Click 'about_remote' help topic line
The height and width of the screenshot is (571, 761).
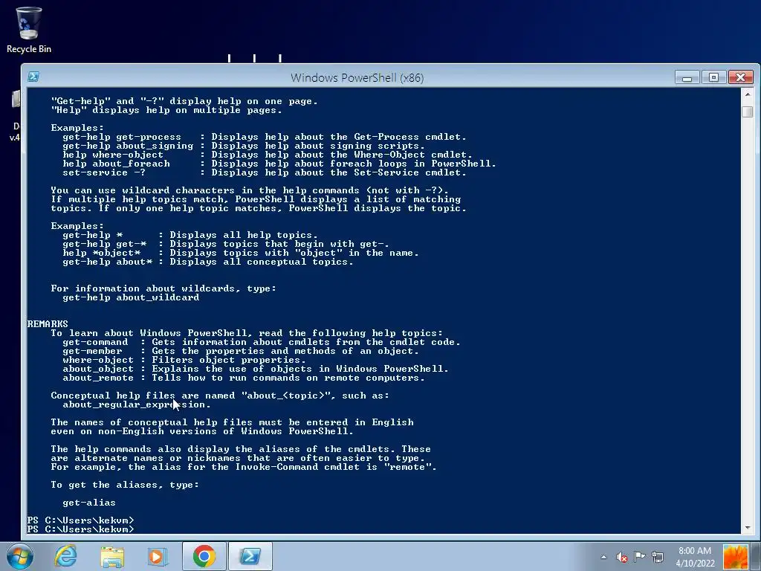(x=244, y=378)
